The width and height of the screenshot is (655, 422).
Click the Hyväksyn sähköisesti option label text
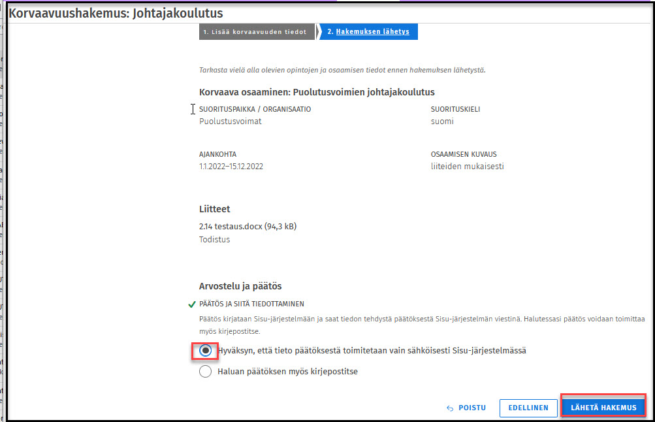click(372, 351)
